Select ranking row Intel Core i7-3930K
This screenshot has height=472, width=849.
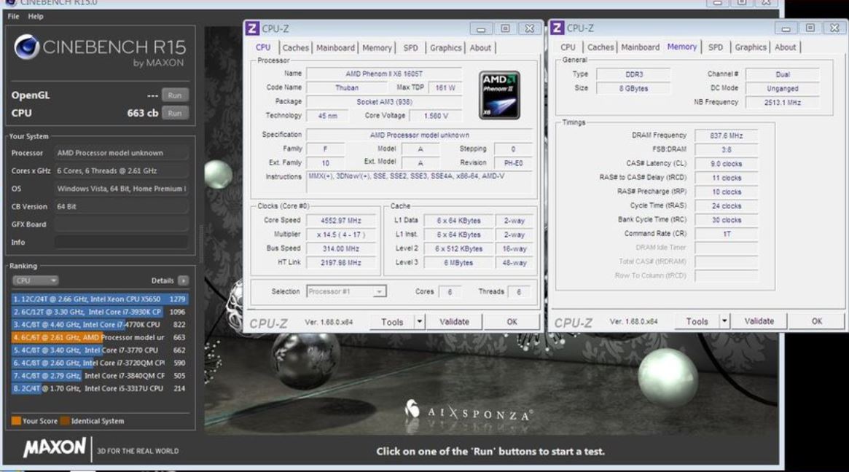(100, 312)
